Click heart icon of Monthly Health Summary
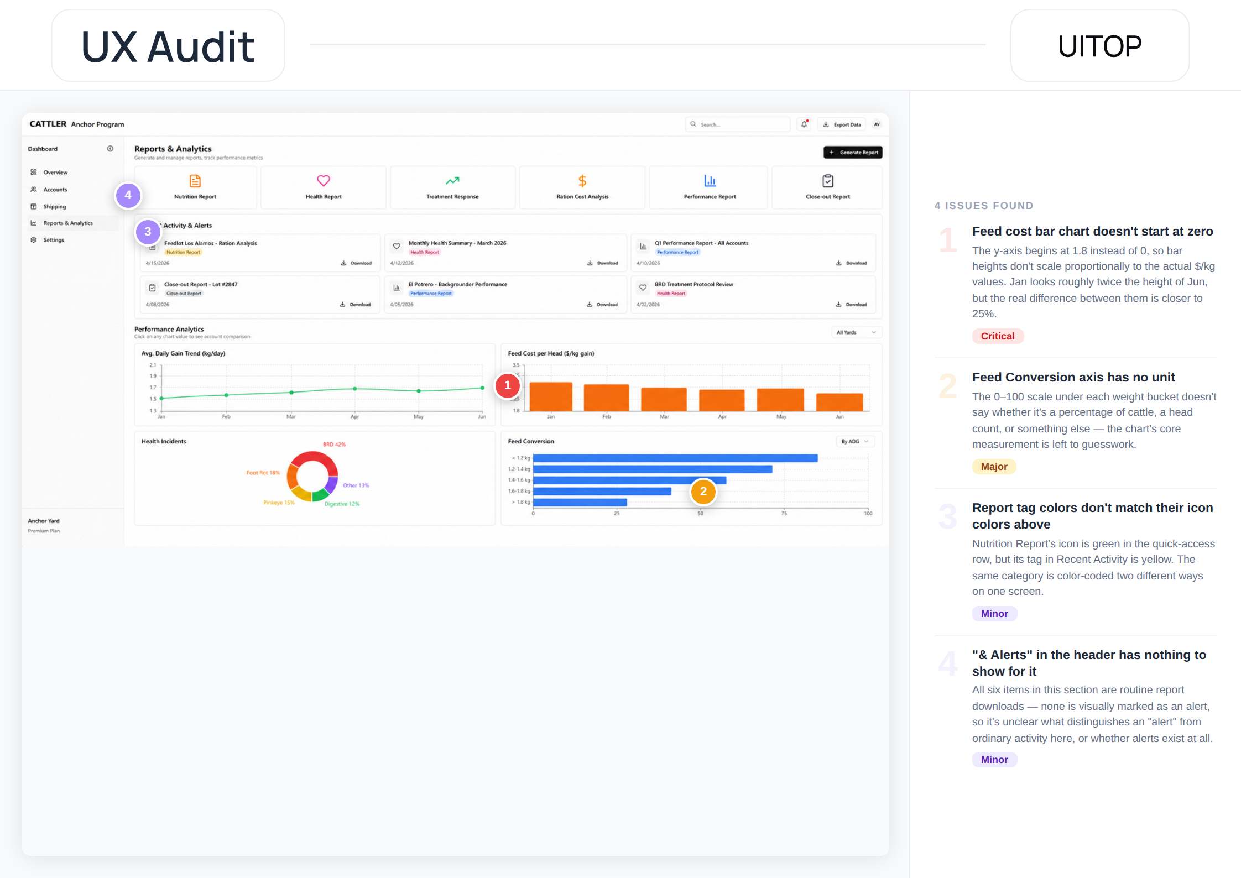This screenshot has height=878, width=1241. coord(397,247)
